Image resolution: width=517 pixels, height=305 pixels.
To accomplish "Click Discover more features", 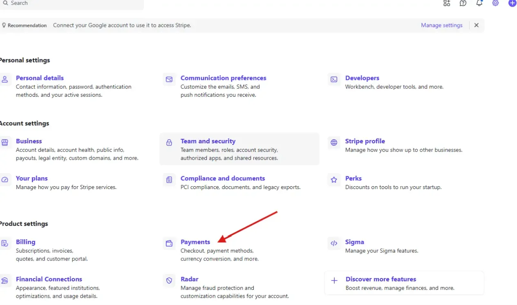I will pyautogui.click(x=380, y=279).
